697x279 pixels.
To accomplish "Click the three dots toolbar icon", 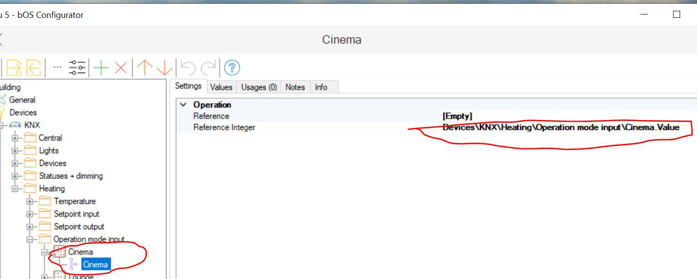I will [x=57, y=67].
